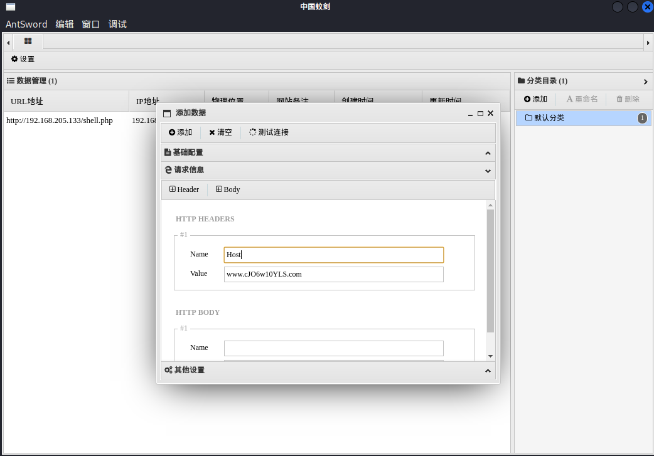Select the 默认分类 folder

tap(583, 118)
